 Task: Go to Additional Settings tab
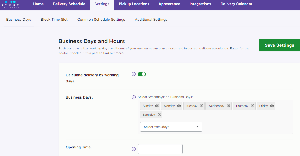pos(151,20)
